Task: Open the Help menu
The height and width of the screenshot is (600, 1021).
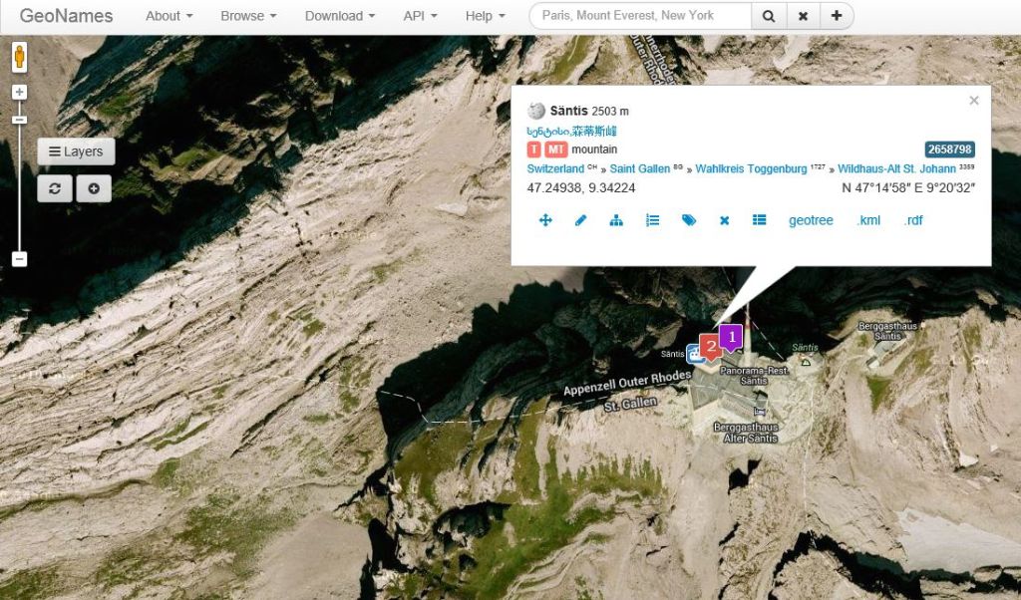Action: point(486,16)
